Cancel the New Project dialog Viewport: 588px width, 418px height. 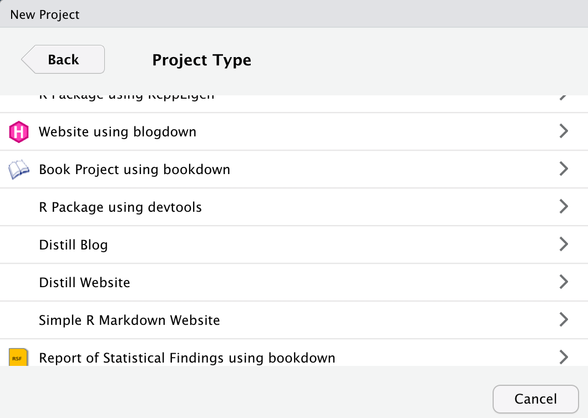535,399
